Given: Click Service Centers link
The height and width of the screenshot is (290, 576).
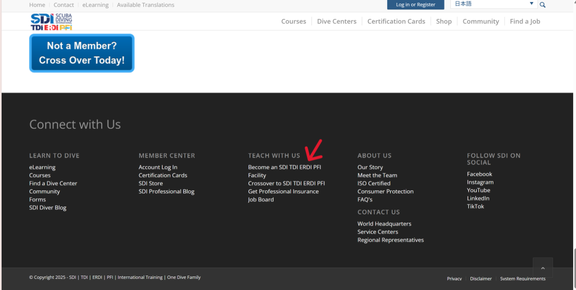Looking at the screenshot, I should (x=377, y=232).
